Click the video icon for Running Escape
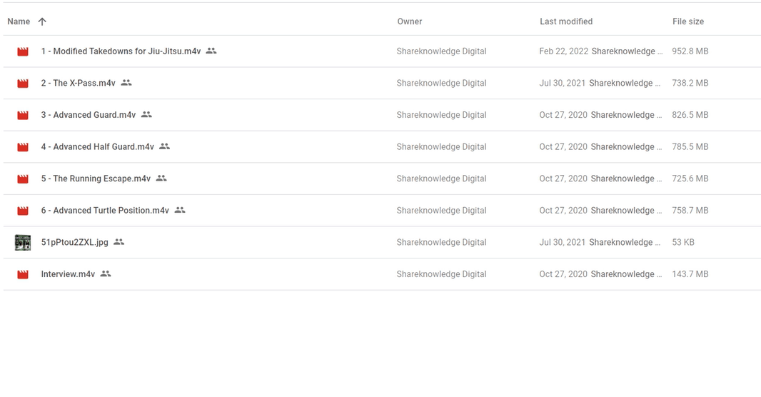The image size is (761, 397). pyautogui.click(x=23, y=179)
